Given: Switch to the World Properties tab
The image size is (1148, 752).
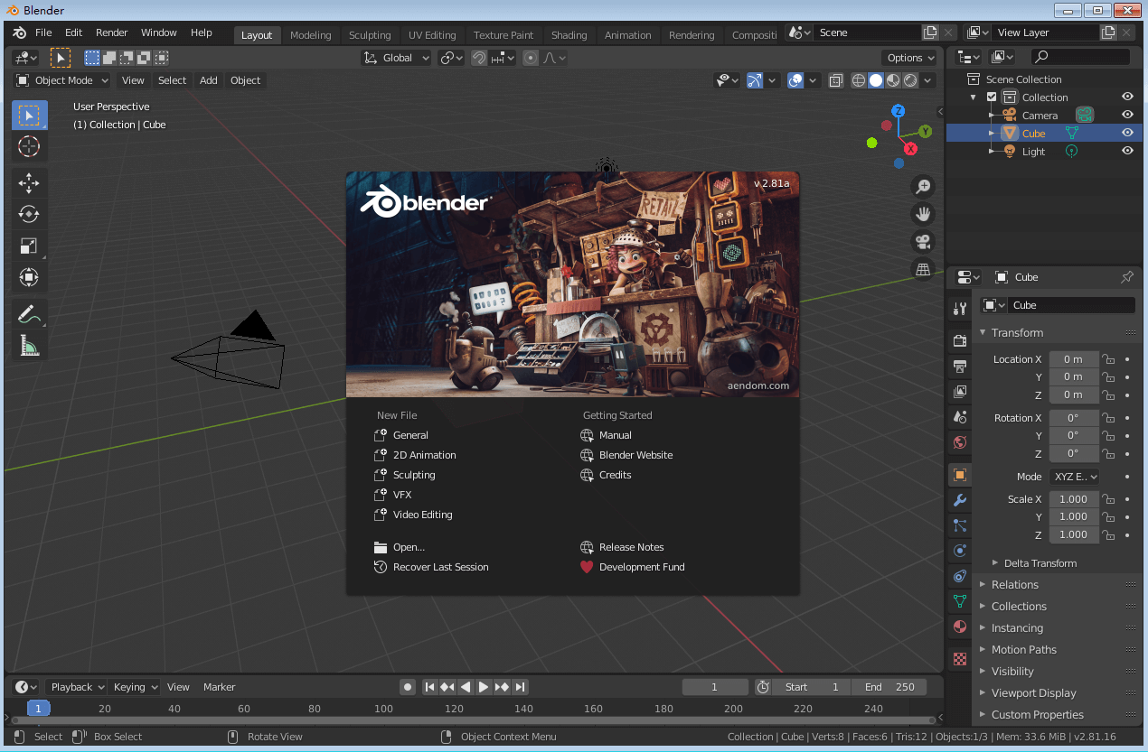Looking at the screenshot, I should pyautogui.click(x=959, y=442).
